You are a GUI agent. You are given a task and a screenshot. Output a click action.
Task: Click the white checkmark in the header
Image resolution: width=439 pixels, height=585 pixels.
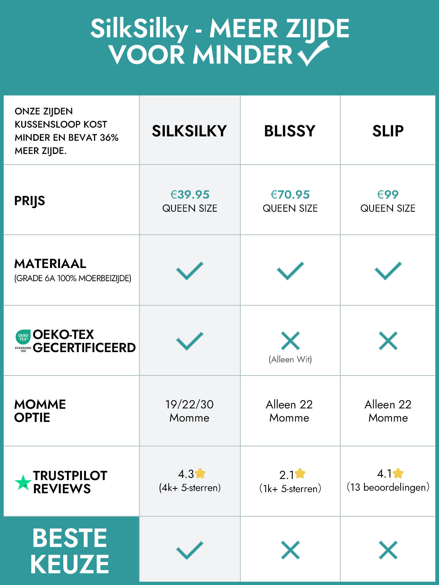313,53
